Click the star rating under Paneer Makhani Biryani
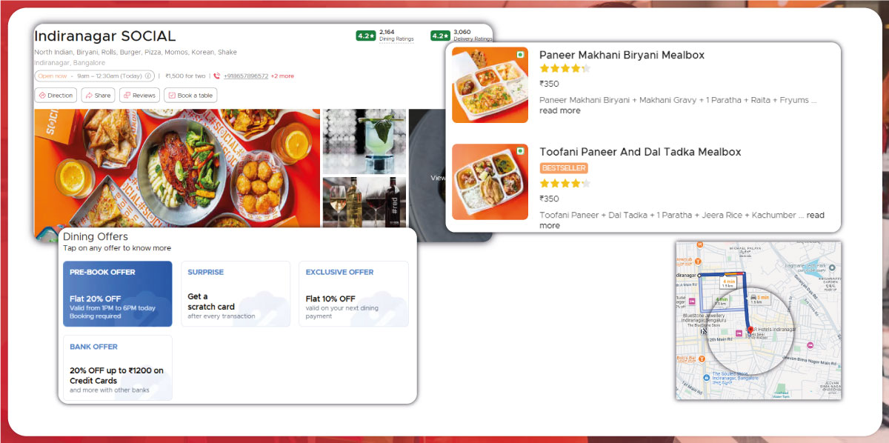The width and height of the screenshot is (889, 443). coord(565,69)
